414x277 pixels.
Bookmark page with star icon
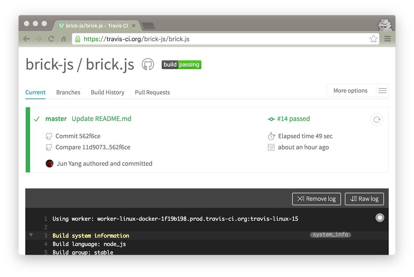coord(374,39)
